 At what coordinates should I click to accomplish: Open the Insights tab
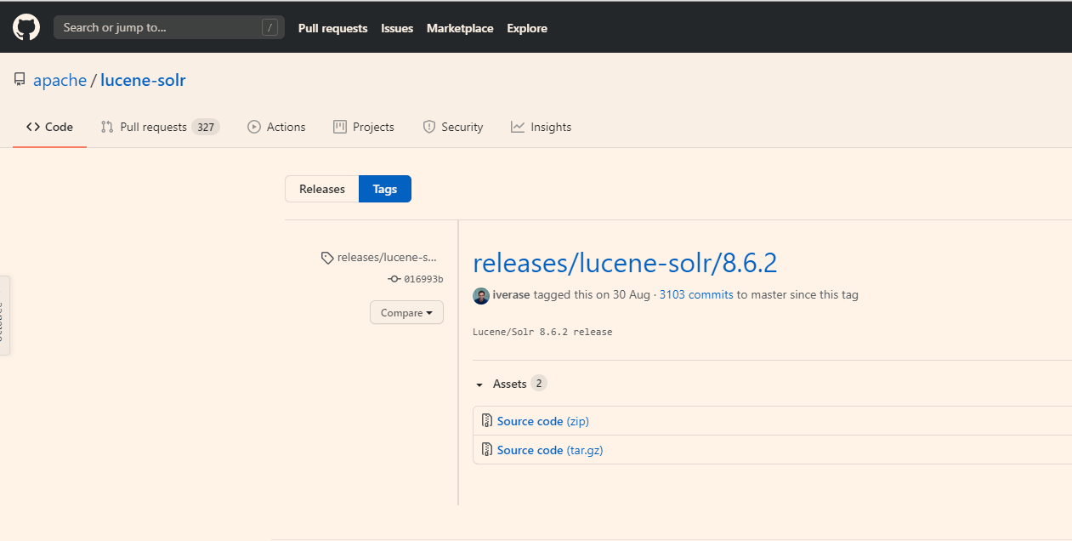(542, 127)
